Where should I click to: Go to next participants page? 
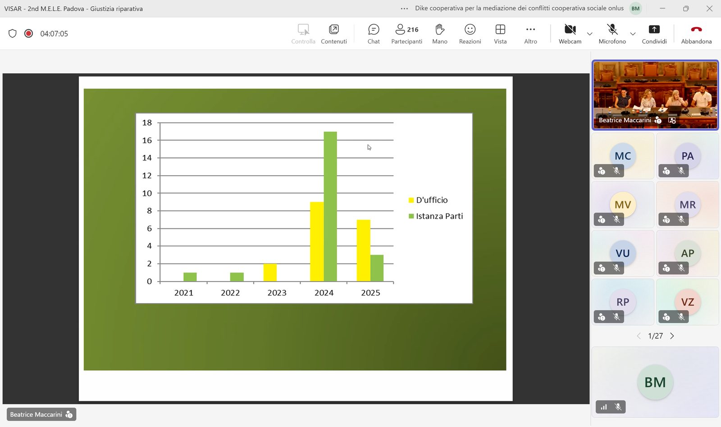click(672, 336)
